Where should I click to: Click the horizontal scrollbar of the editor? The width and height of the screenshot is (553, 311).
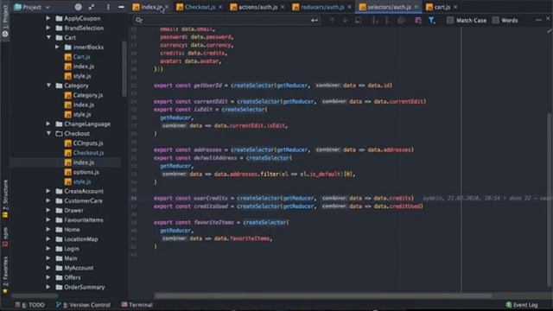322,295
